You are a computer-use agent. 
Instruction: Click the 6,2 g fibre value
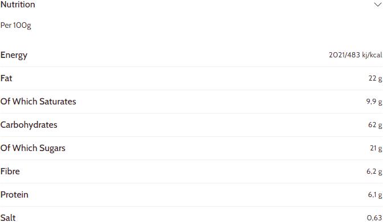[x=374, y=171]
